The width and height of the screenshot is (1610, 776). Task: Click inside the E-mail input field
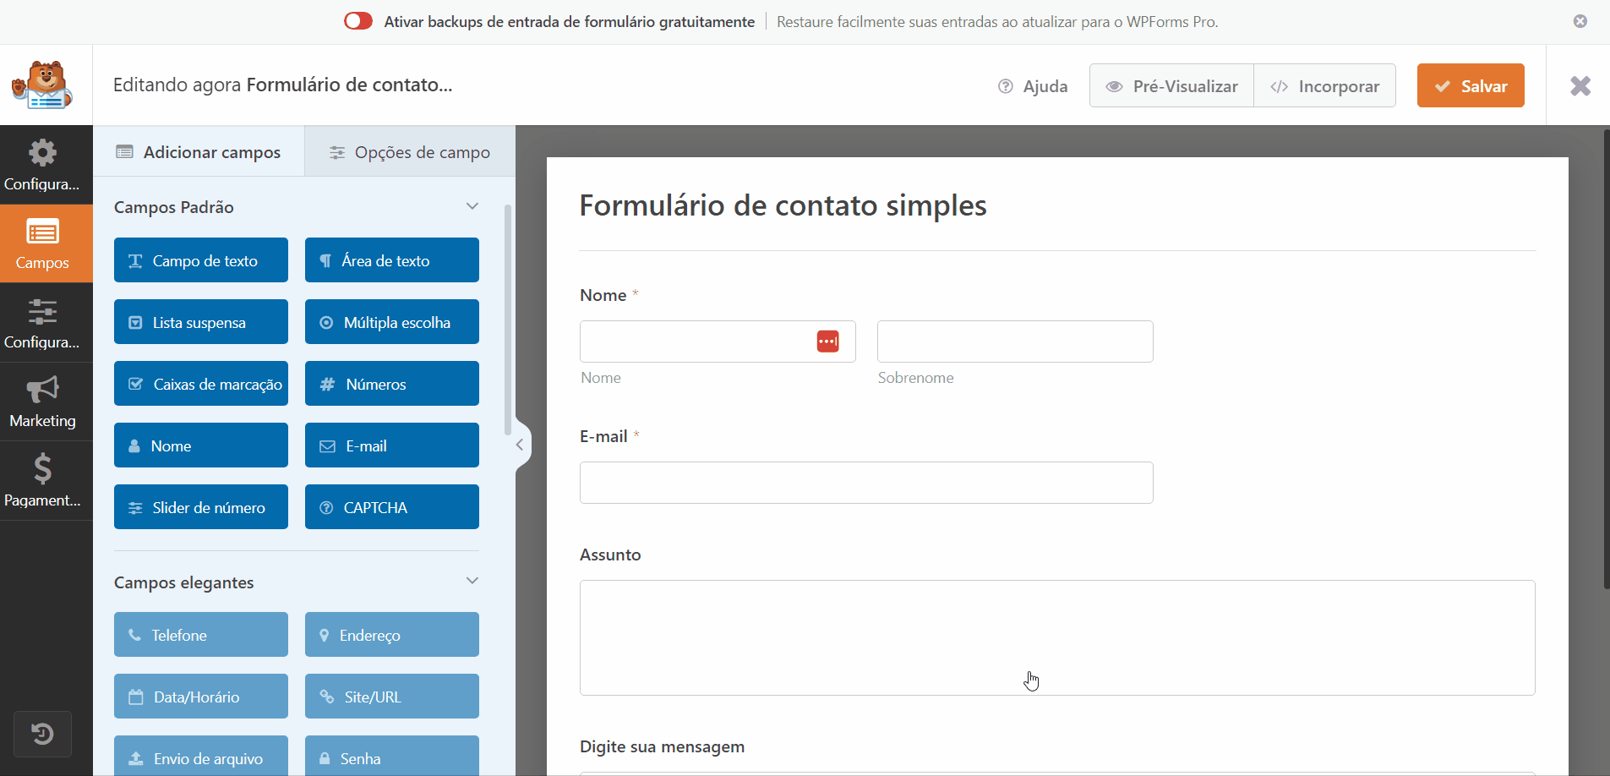point(865,483)
